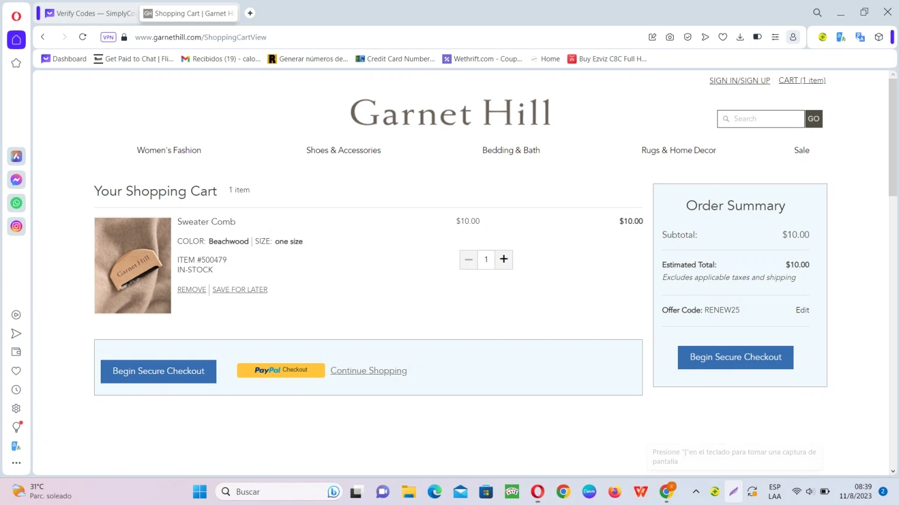Click the Sweater Comb product name
Screen dimensions: 899x505
coord(206,221)
